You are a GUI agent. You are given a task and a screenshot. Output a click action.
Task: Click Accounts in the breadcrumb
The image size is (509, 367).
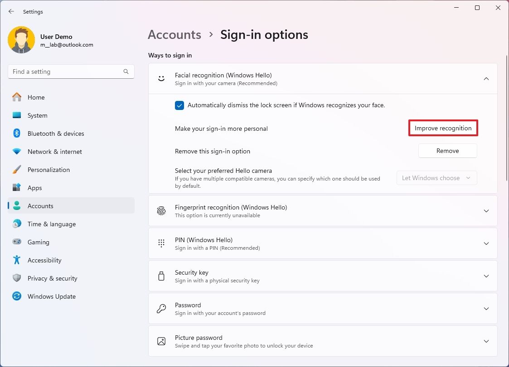(174, 34)
